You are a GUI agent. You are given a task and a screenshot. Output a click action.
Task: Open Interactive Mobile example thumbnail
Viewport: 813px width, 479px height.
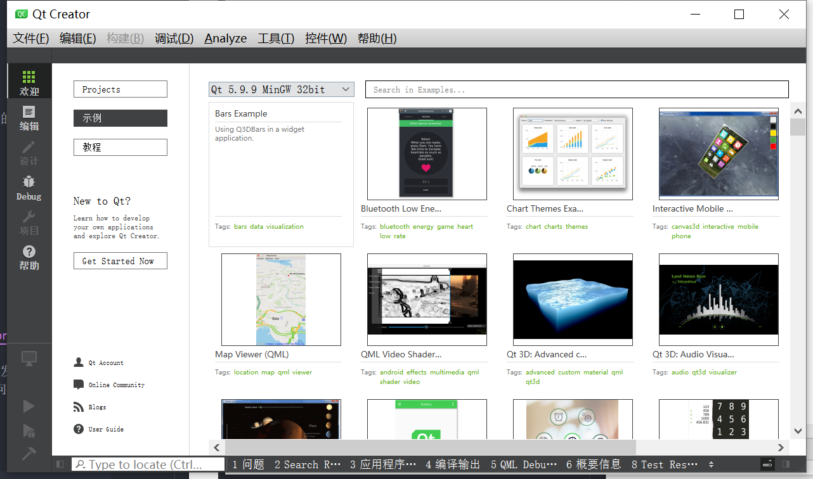click(719, 154)
